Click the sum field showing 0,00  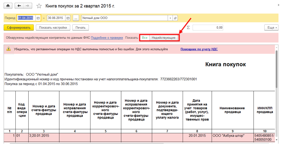click(x=208, y=27)
